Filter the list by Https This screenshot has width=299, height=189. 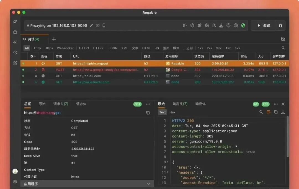pyautogui.click(x=49, y=48)
